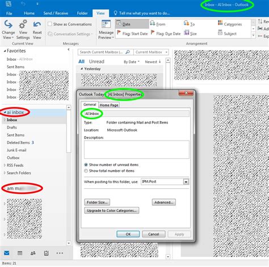
Task: Arrange messages by Categories
Action: click(230, 24)
